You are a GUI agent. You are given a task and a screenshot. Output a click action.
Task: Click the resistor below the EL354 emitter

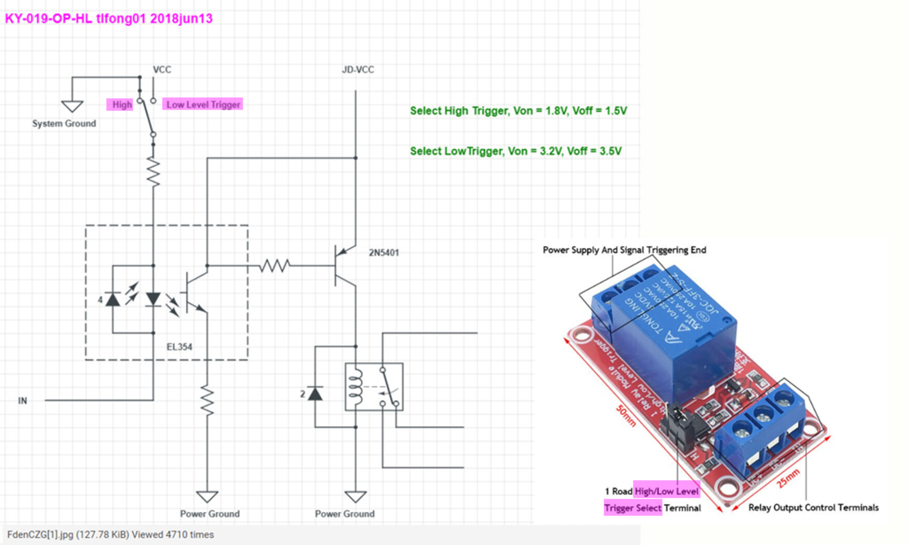(207, 400)
